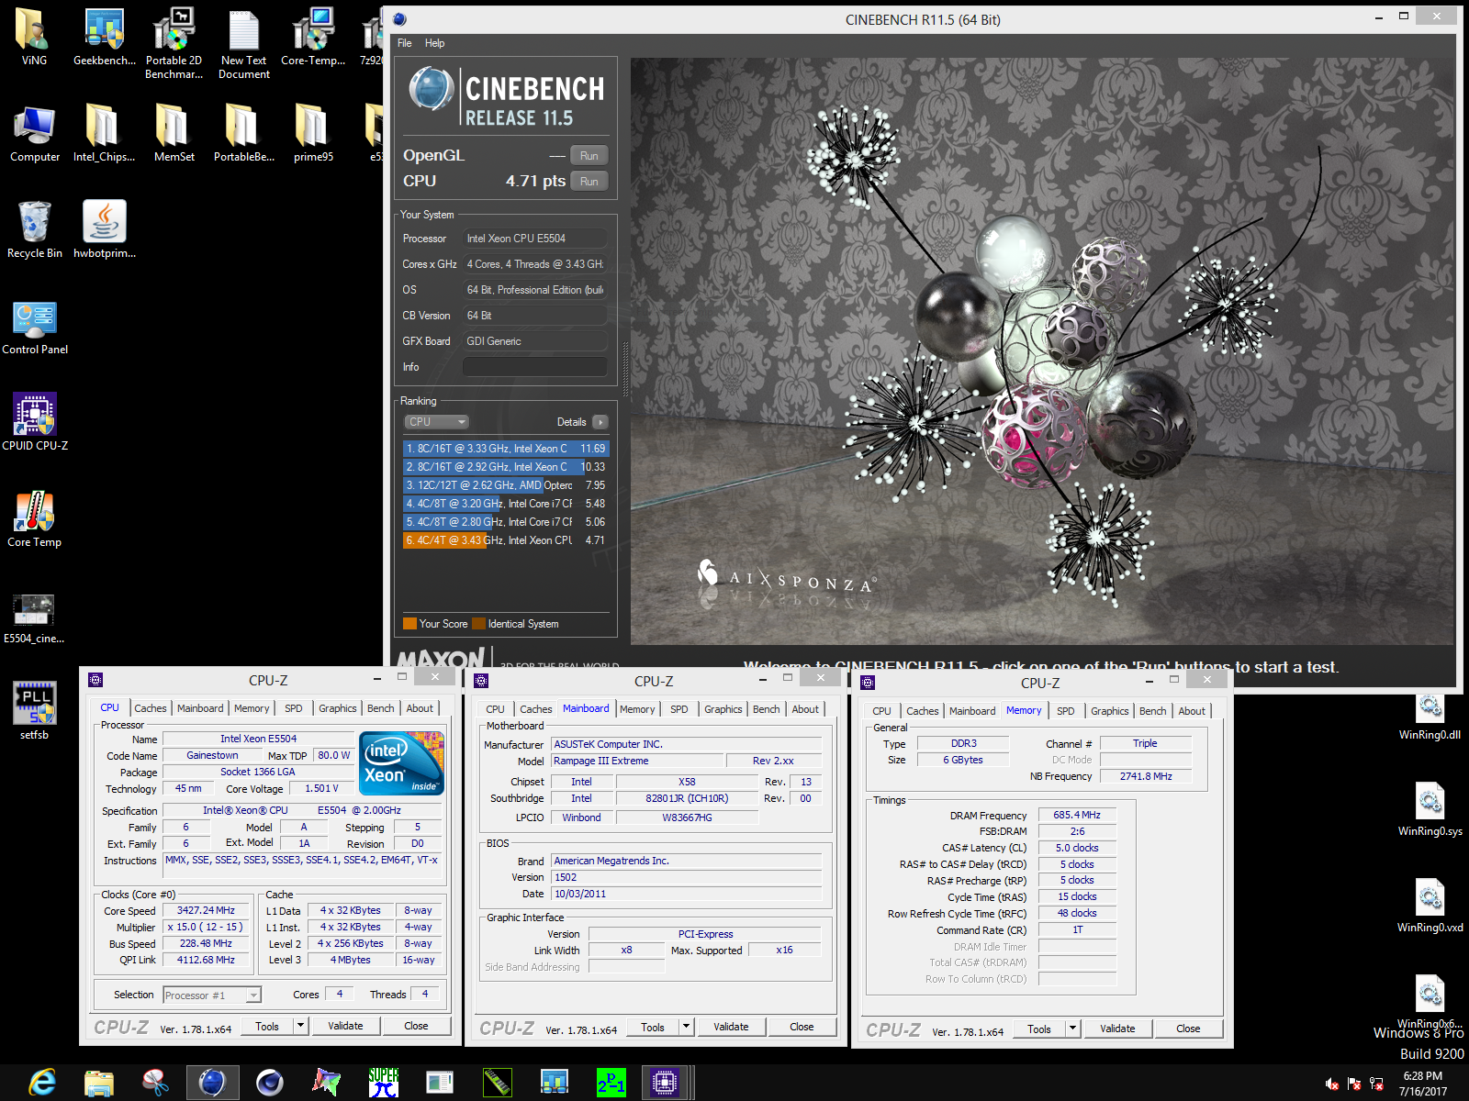Click the brown Identical System legend swatch
1469x1101 pixels.
click(478, 624)
